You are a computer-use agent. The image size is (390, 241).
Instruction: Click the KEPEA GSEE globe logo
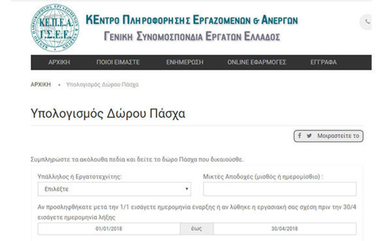55,28
